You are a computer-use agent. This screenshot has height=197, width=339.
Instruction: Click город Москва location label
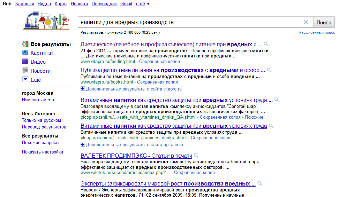[38, 93]
